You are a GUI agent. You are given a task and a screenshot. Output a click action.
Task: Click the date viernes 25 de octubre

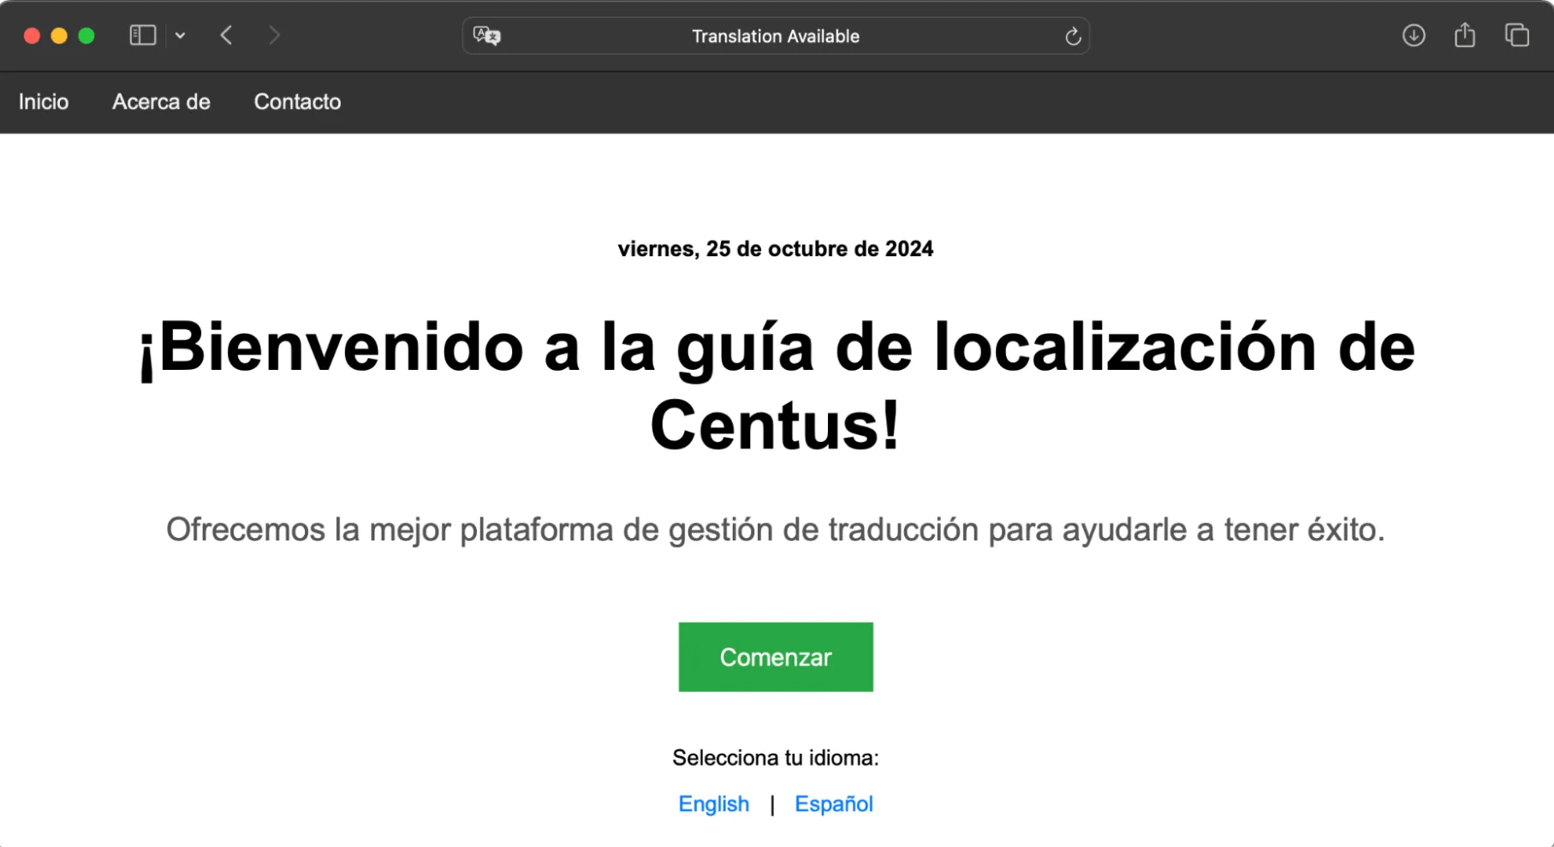pyautogui.click(x=776, y=248)
